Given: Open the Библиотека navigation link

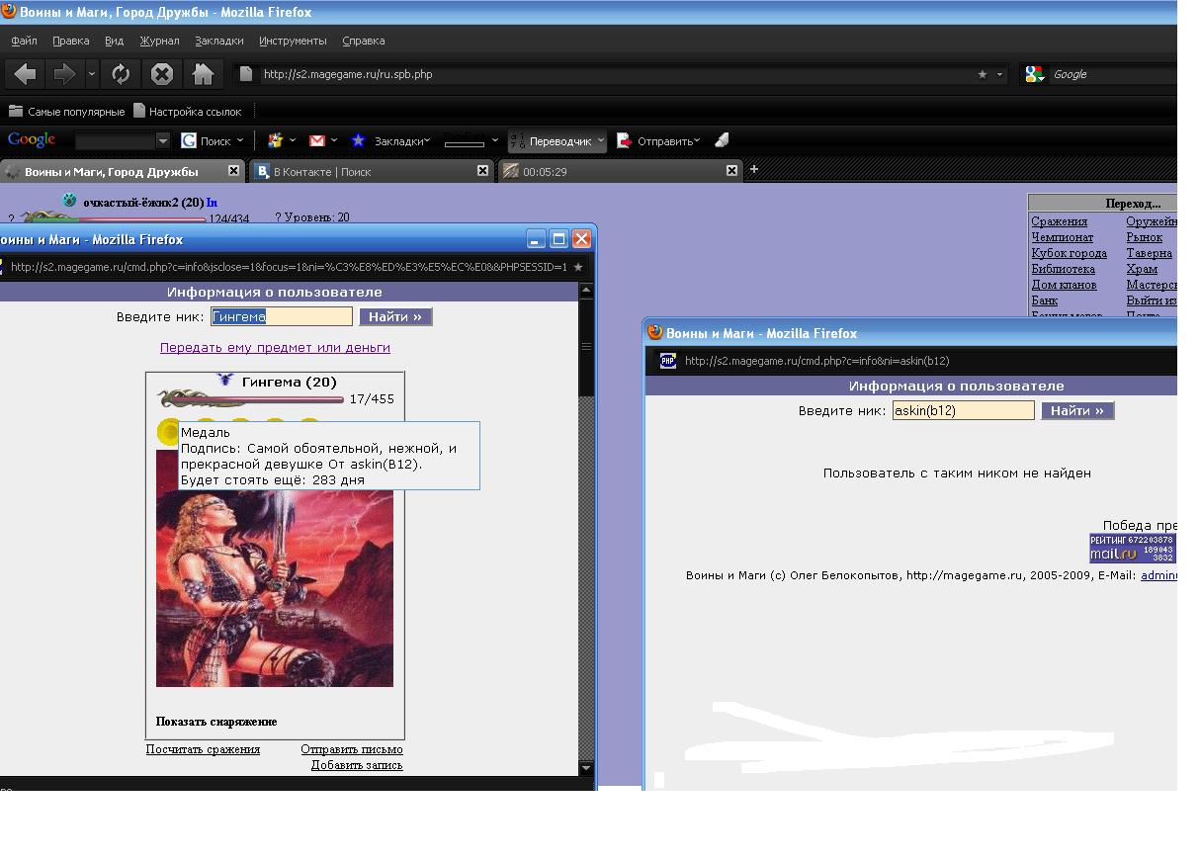Looking at the screenshot, I should (1063, 269).
